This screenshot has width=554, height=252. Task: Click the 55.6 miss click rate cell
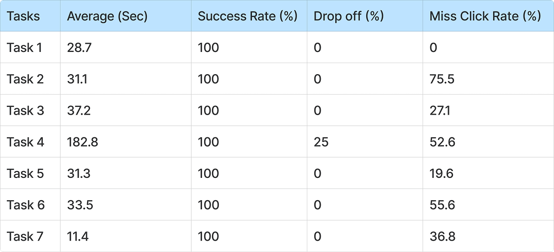[x=443, y=205]
